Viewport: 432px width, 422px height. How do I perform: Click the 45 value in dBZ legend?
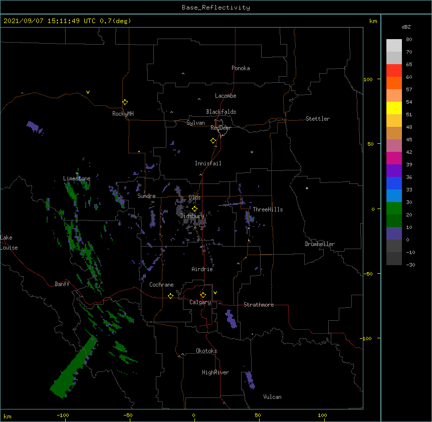(409, 139)
